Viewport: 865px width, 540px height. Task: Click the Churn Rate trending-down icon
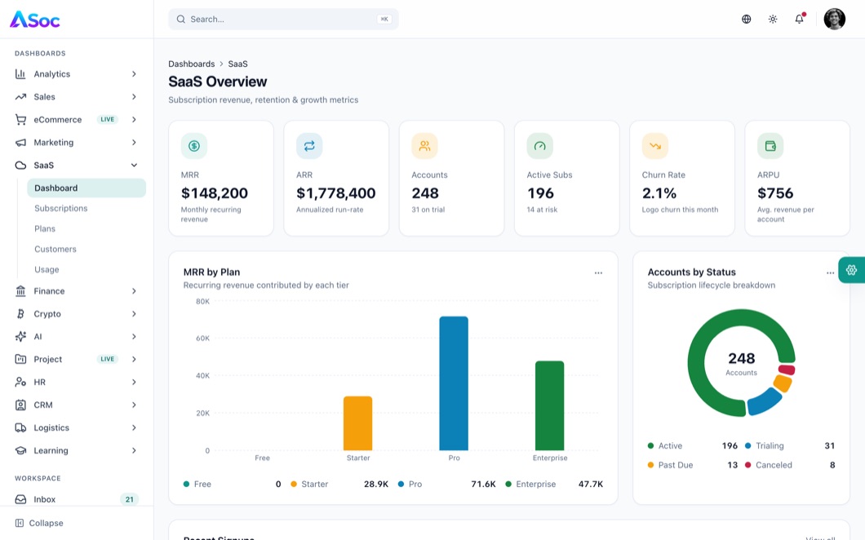tap(655, 146)
